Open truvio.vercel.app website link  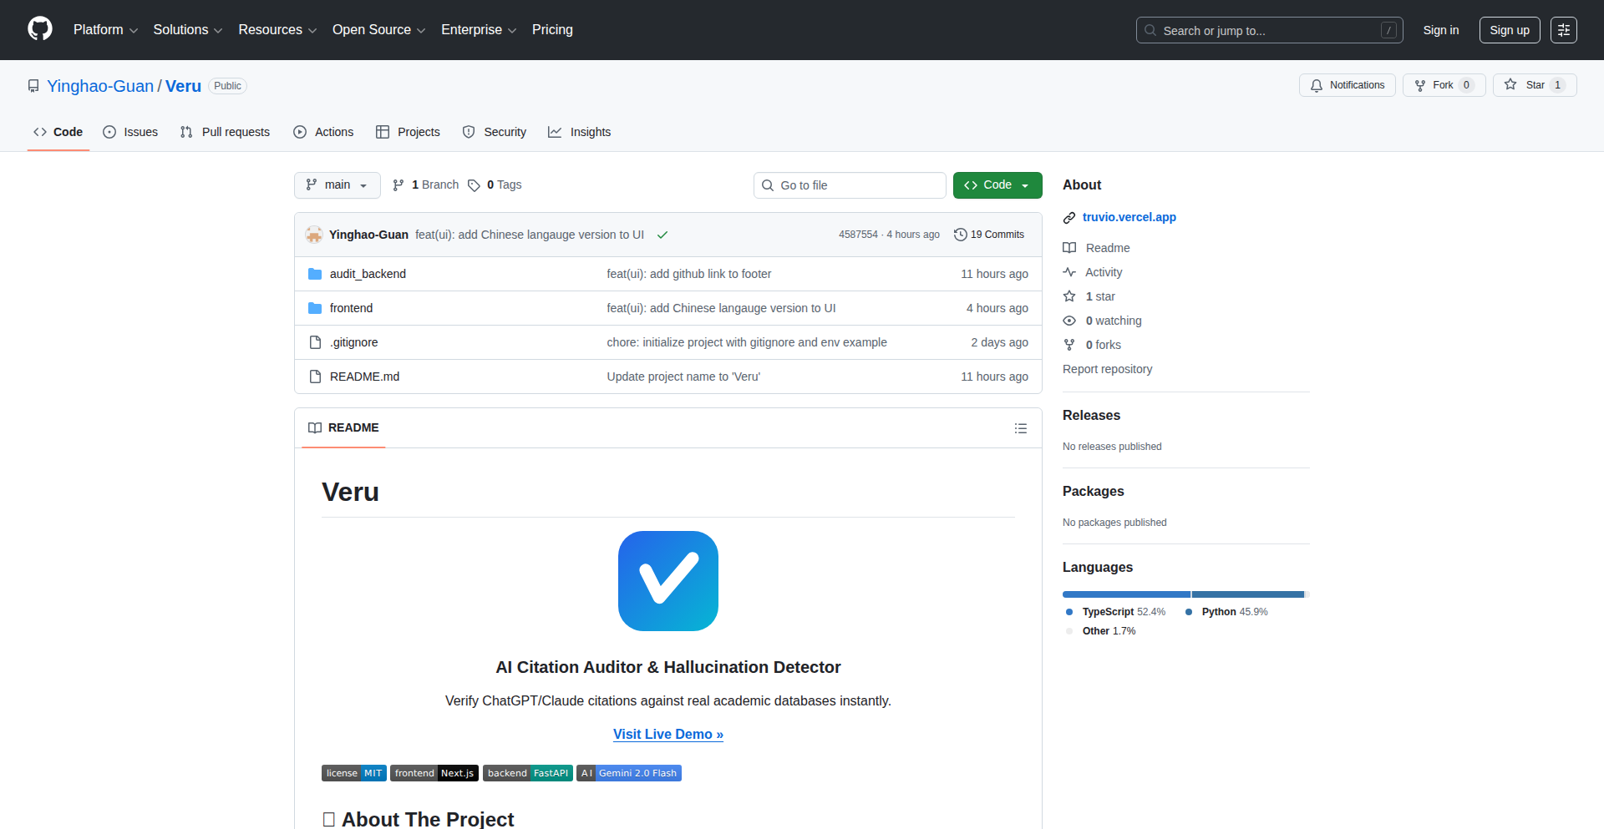coord(1129,217)
